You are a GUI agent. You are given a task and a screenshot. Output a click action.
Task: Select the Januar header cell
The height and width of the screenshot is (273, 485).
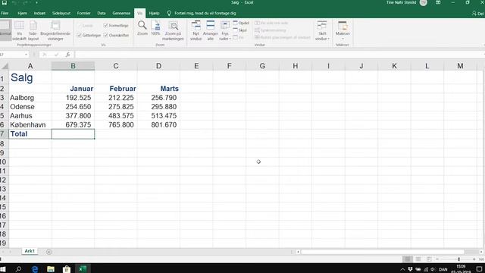pyautogui.click(x=73, y=89)
